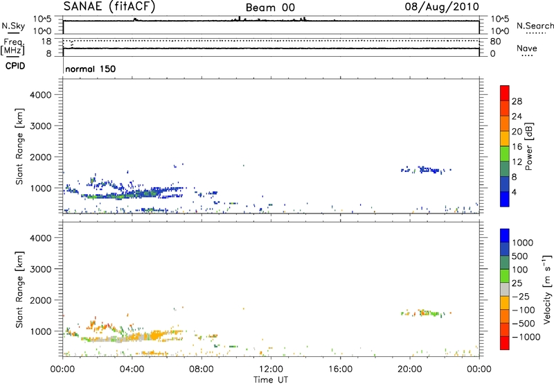Viewport: 554px width, 384px height.
Task: Click the yellow 16-20 dB power swatch
Action: 505,138
